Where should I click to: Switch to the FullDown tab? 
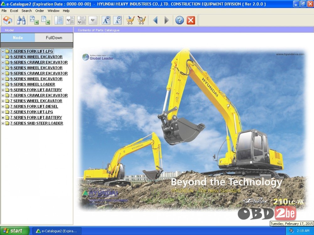click(x=54, y=38)
